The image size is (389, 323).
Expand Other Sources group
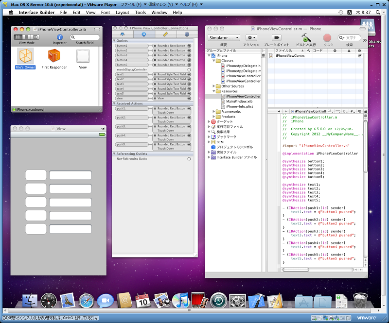[213, 86]
